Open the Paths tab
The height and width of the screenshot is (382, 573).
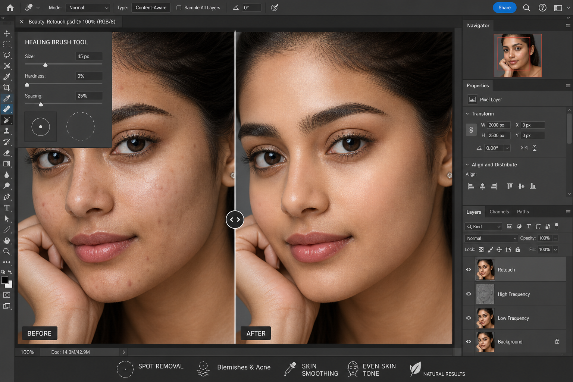tap(523, 212)
